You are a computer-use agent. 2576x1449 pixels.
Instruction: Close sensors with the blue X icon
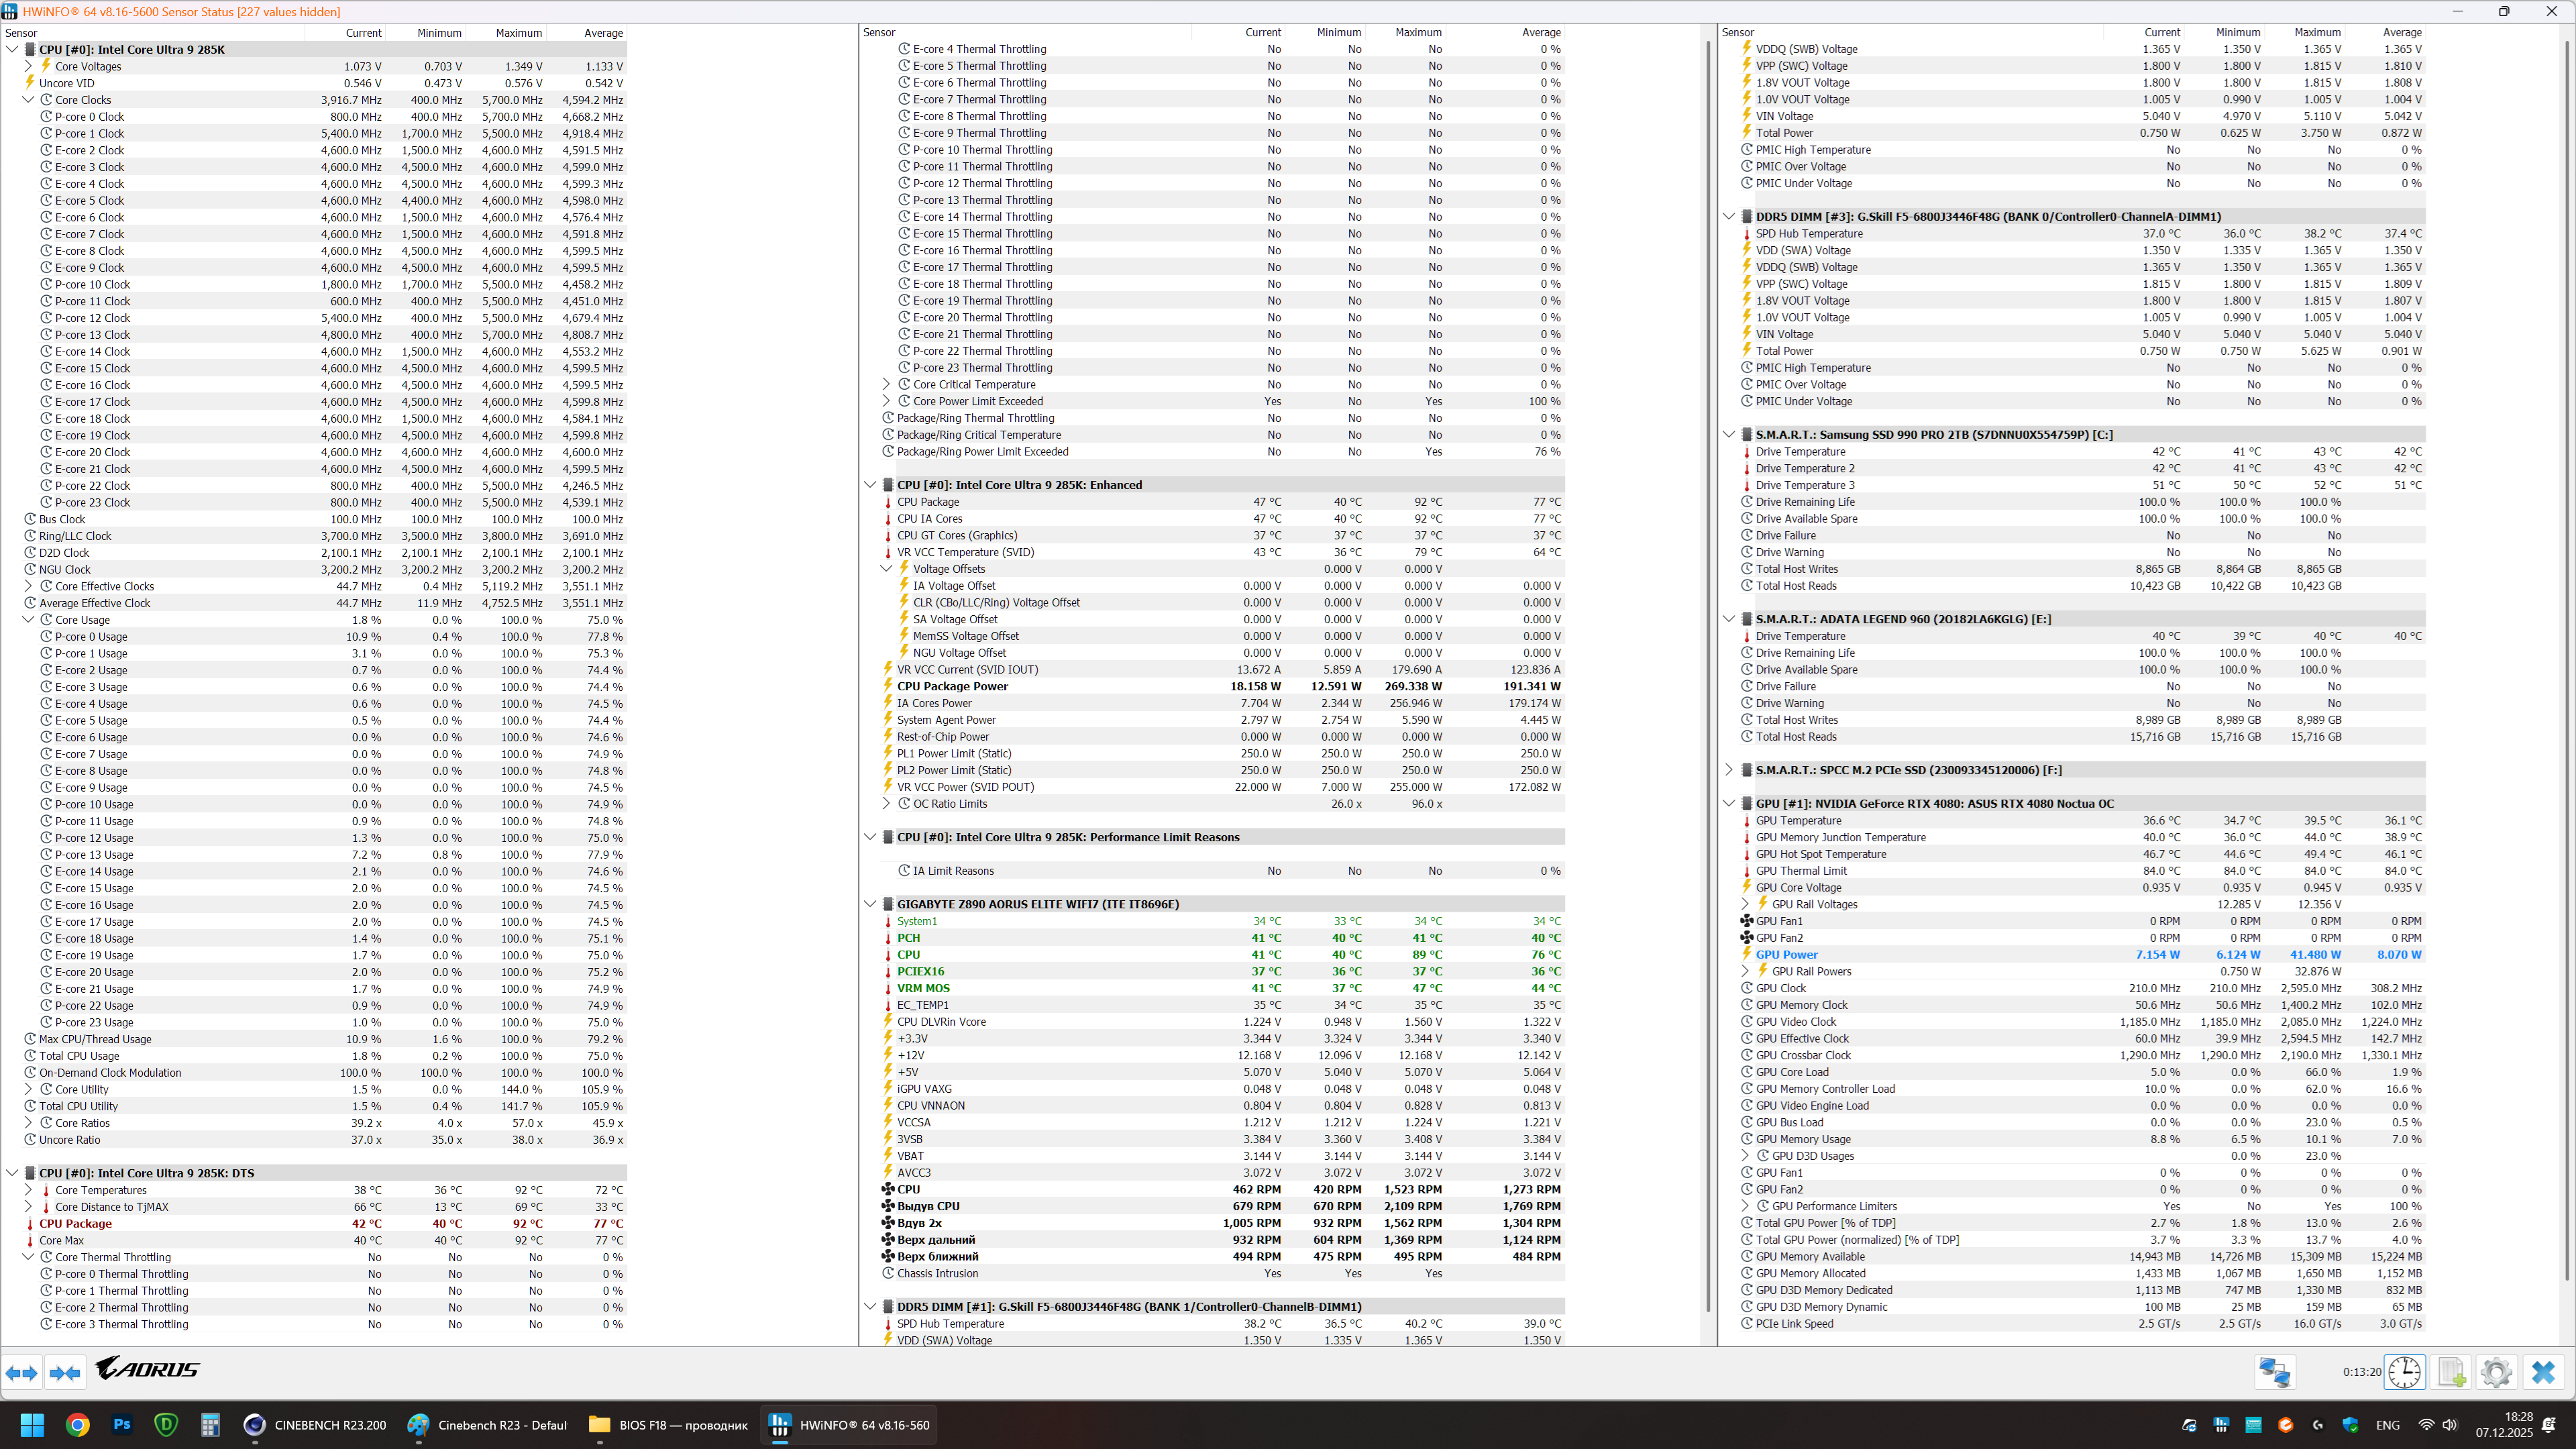pos(2543,1372)
